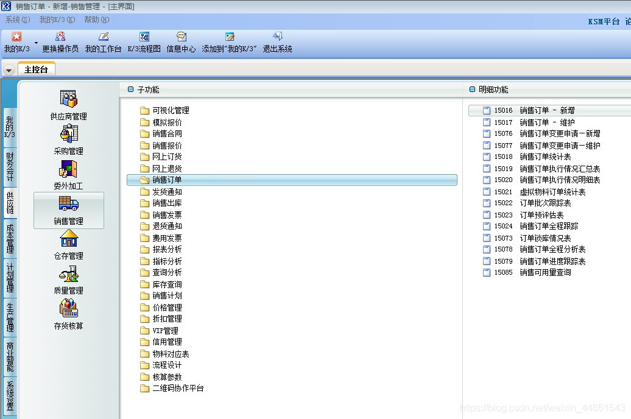
Task: Switch to 计划管理 vertical side tab
Action: (10, 278)
